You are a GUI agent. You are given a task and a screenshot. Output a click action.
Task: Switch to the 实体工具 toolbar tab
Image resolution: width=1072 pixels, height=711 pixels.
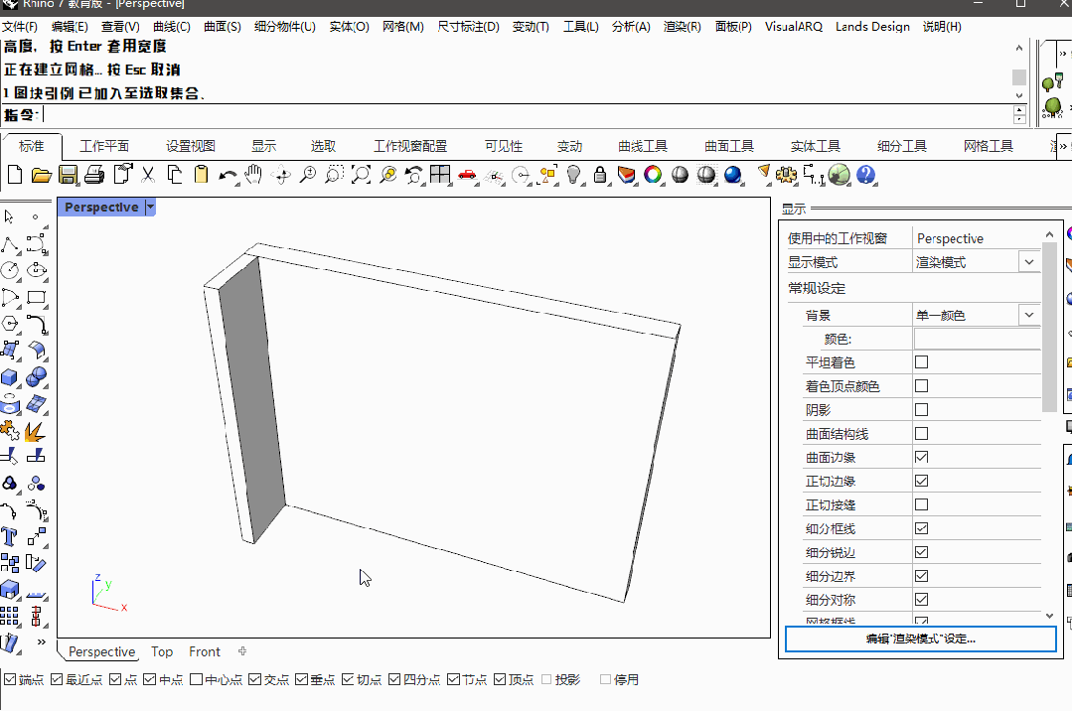click(815, 146)
